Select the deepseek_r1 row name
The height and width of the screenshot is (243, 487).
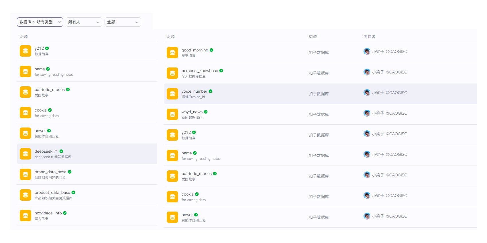pyautogui.click(x=46, y=151)
